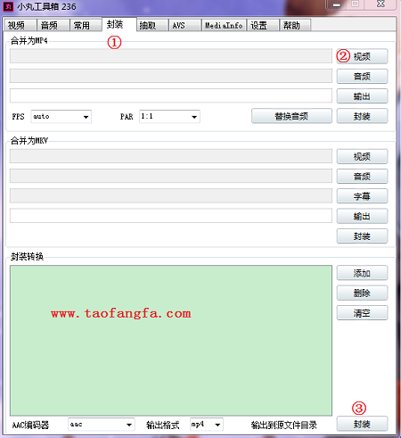Show the 帮助 tab
The image size is (401, 438).
295,25
